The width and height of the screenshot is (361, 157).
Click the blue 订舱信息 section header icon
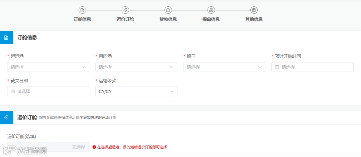[x=6, y=37]
